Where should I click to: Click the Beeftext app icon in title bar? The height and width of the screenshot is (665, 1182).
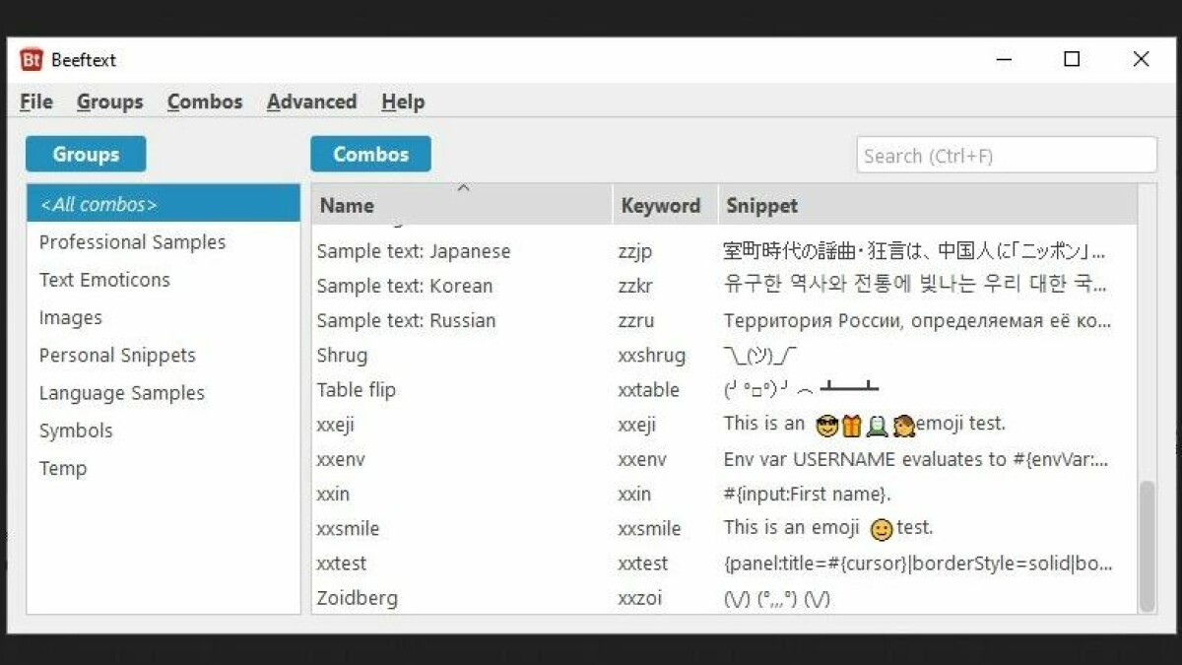[x=32, y=60]
